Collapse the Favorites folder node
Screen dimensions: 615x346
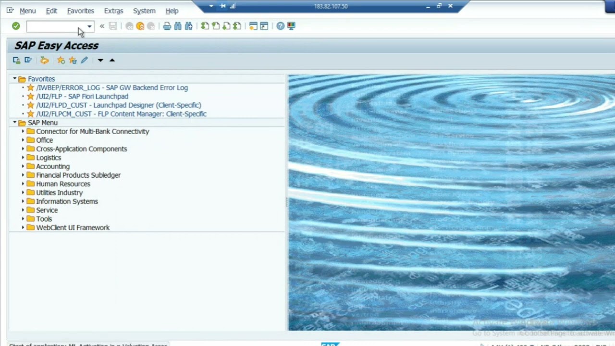coord(14,79)
